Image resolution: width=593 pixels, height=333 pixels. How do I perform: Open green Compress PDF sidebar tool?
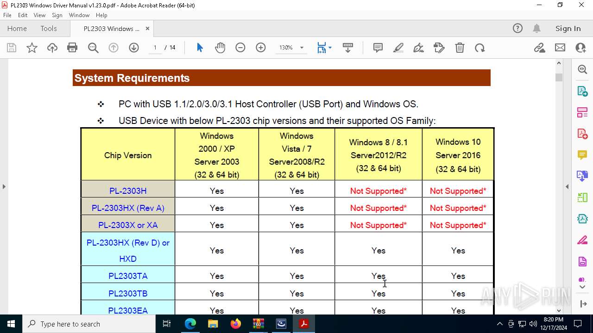(x=582, y=198)
